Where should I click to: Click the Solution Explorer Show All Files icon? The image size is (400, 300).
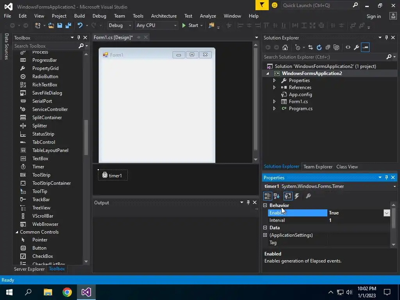coord(336,47)
